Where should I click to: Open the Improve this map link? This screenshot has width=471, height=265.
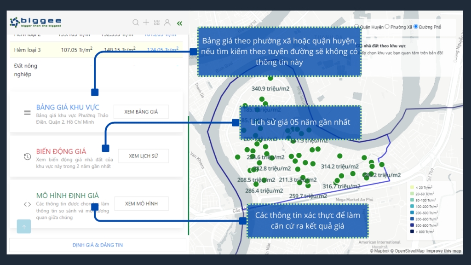coord(443,251)
